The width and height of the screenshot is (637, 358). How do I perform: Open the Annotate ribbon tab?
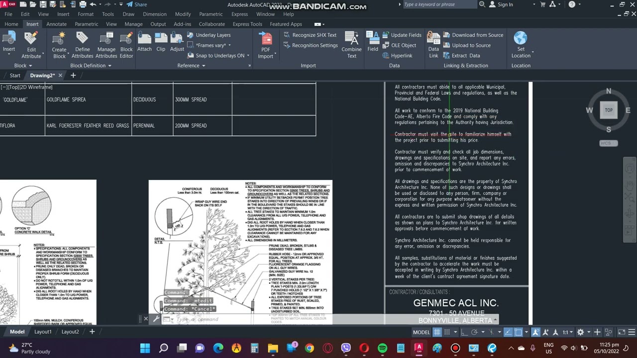(x=56, y=24)
